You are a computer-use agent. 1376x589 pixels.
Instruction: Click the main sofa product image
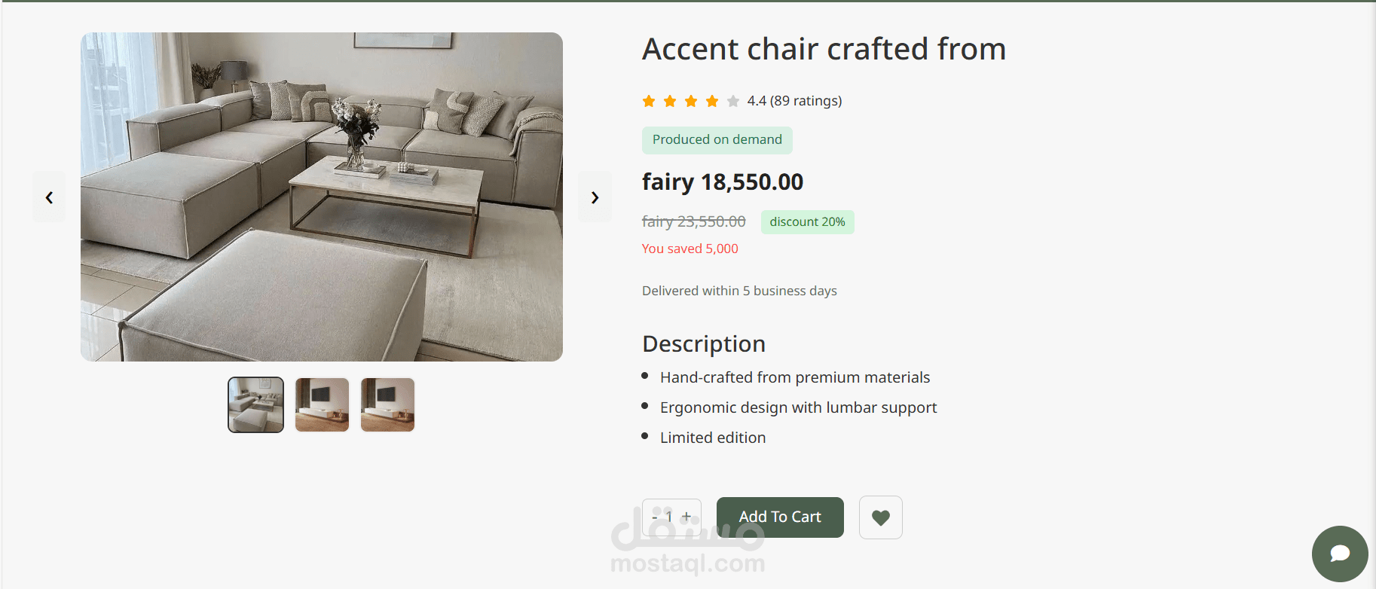[322, 197]
